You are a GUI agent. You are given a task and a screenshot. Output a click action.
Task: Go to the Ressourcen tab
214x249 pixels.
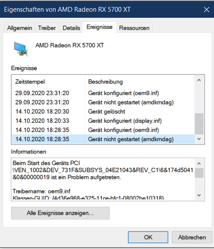tap(134, 28)
